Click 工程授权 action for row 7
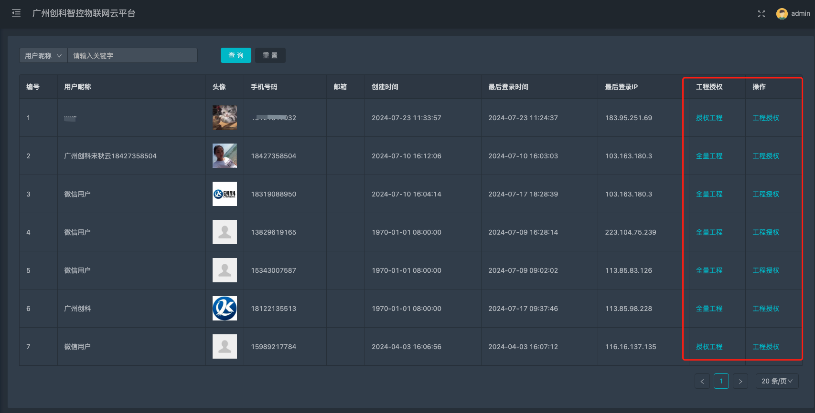The image size is (815, 413). [766, 347]
